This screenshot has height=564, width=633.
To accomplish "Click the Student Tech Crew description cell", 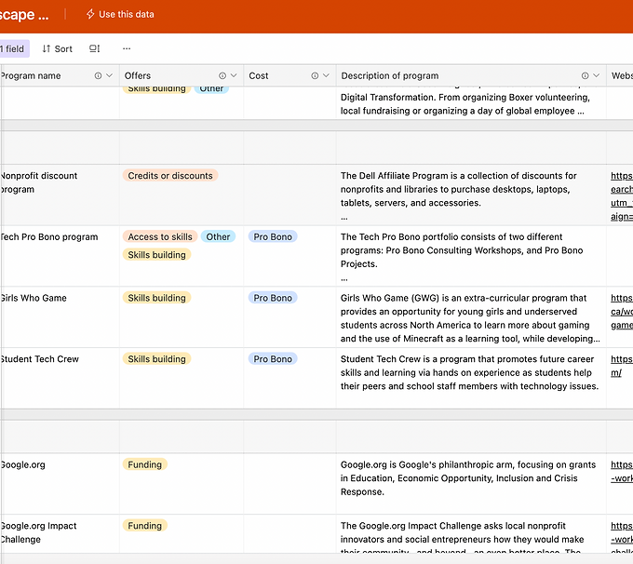I will point(470,373).
